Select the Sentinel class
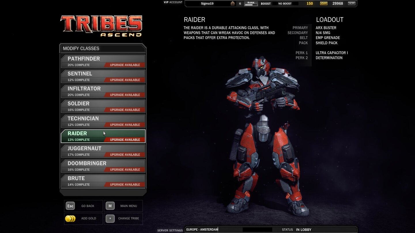Viewport: 415px width, 233px height. (103, 77)
